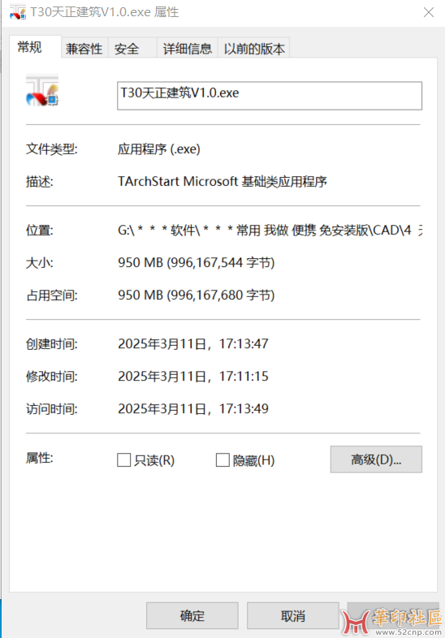This screenshot has width=445, height=638.
Task: Click the 位置: label
Action: (x=40, y=231)
